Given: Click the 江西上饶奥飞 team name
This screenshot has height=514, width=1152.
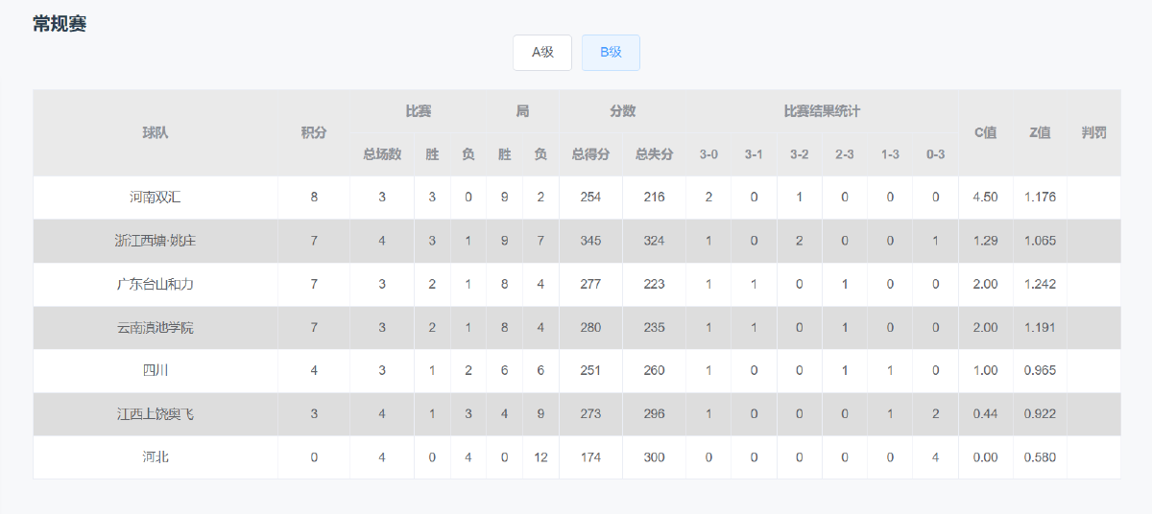Looking at the screenshot, I should (156, 414).
